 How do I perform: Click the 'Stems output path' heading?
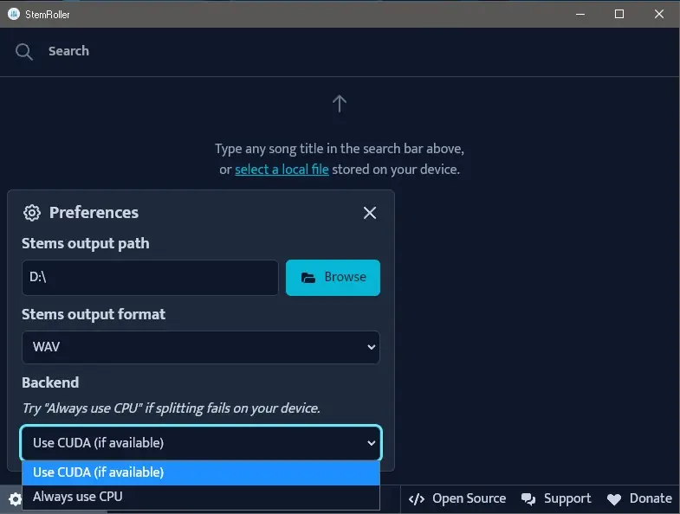[x=86, y=243]
